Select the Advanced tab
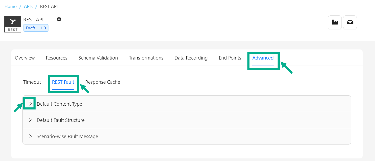The width and height of the screenshot is (375, 161). point(263,58)
